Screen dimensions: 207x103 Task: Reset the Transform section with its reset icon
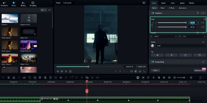tap(198, 13)
